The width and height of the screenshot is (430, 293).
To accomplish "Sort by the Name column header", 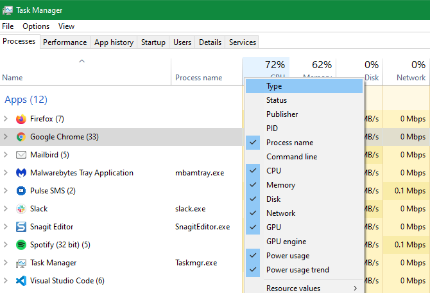I will [x=13, y=78].
